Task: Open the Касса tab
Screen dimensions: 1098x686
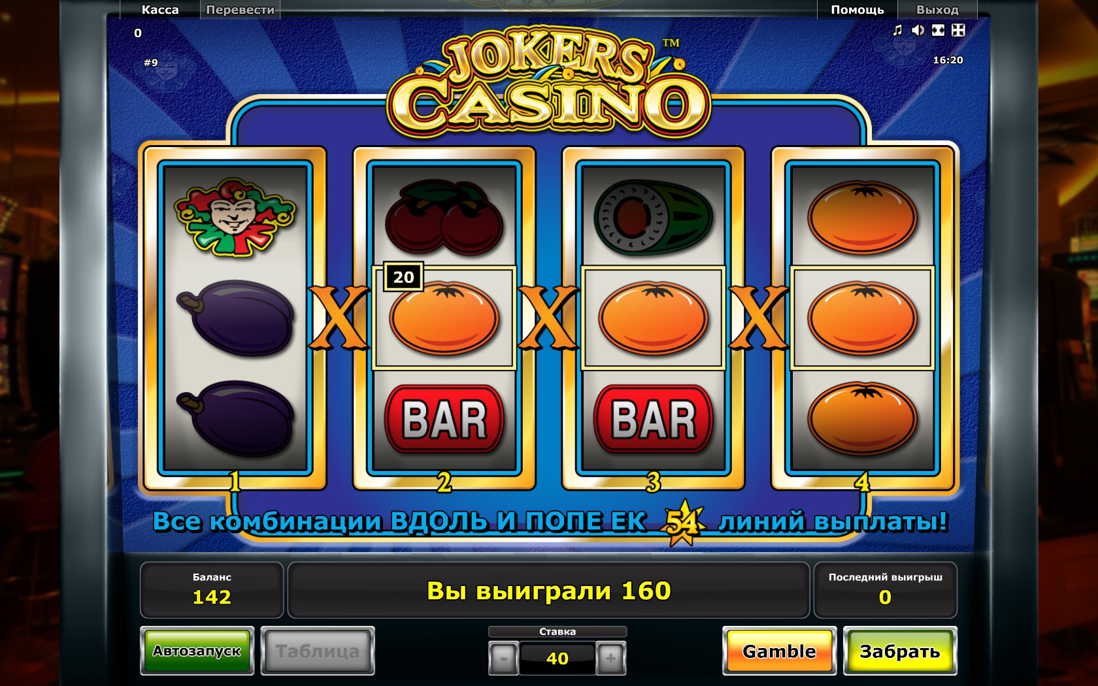Action: pos(160,10)
